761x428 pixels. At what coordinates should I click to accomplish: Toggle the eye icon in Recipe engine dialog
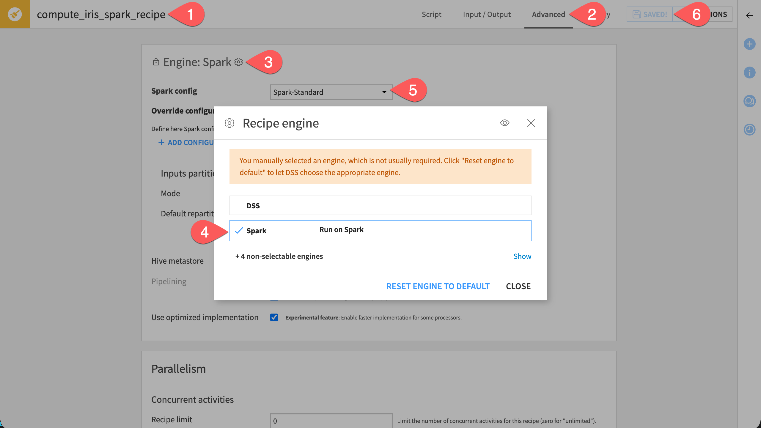(x=504, y=123)
